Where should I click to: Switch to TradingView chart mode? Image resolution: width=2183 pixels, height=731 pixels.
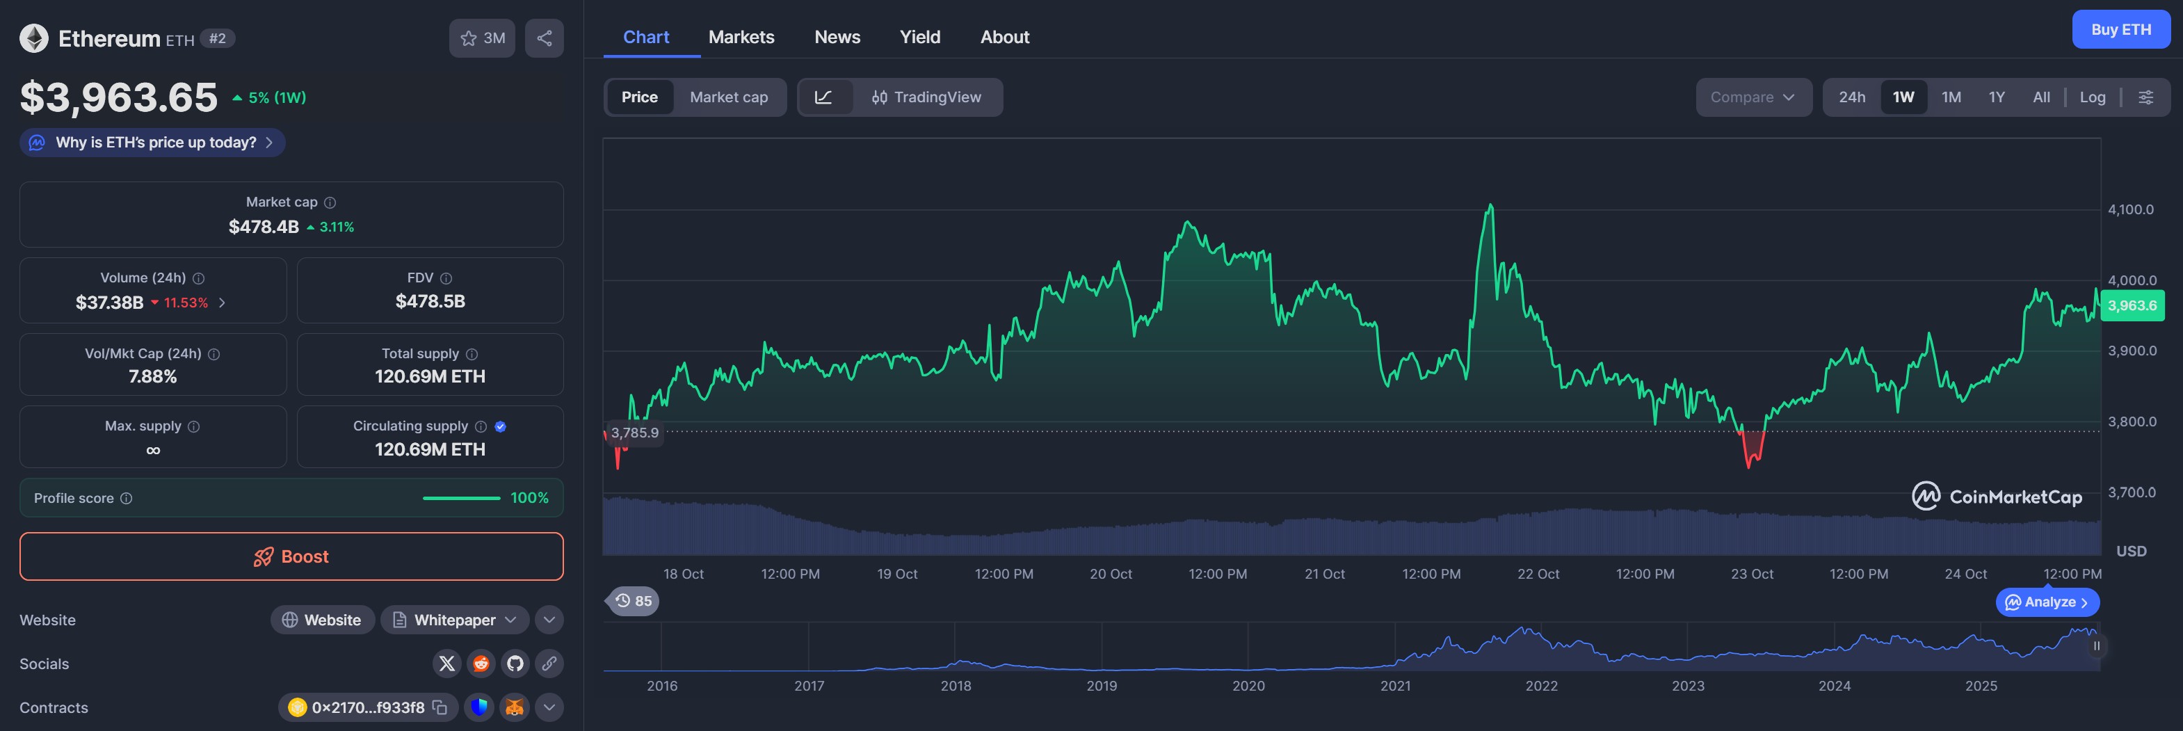click(926, 97)
